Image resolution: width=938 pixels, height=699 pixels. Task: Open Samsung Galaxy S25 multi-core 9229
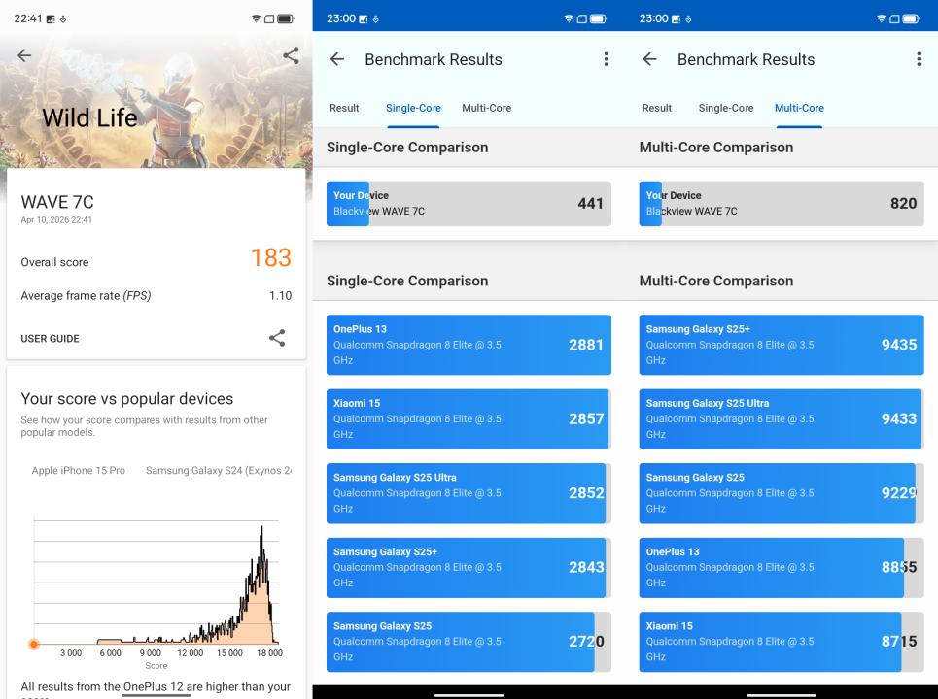(782, 493)
